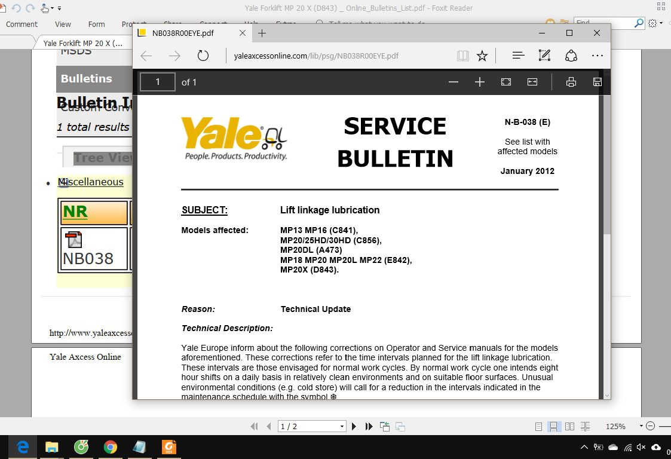Open Foxit search settings gear
The width and height of the screenshot is (671, 459).
click(652, 23)
